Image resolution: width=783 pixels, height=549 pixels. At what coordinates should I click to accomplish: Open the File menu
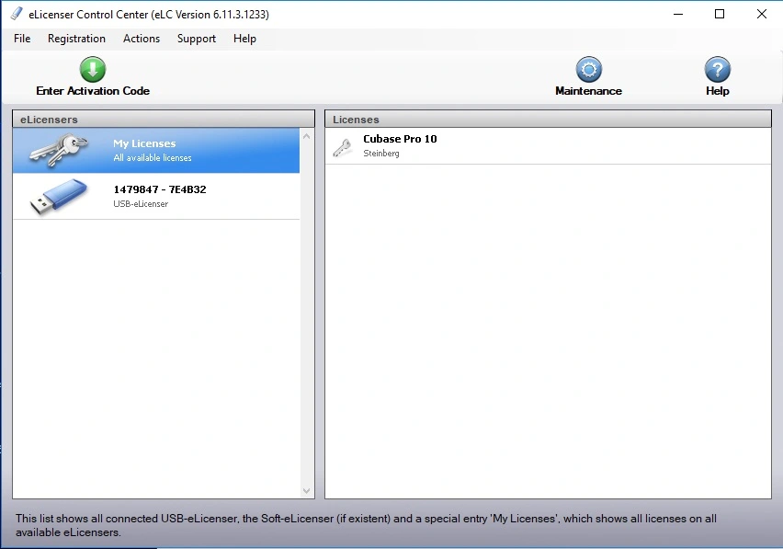(22, 39)
